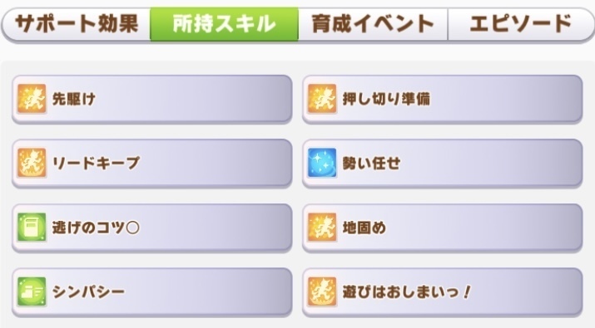
Task: Open the 押し切り準備 skill entry
Action: (443, 100)
